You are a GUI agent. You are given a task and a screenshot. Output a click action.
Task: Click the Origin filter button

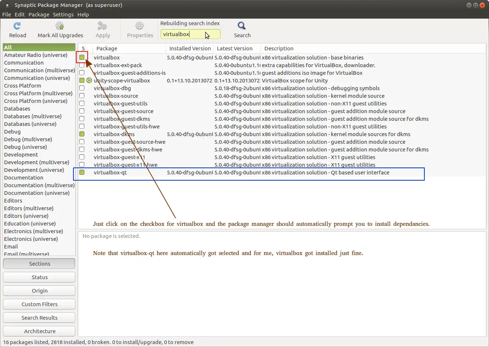click(39, 291)
